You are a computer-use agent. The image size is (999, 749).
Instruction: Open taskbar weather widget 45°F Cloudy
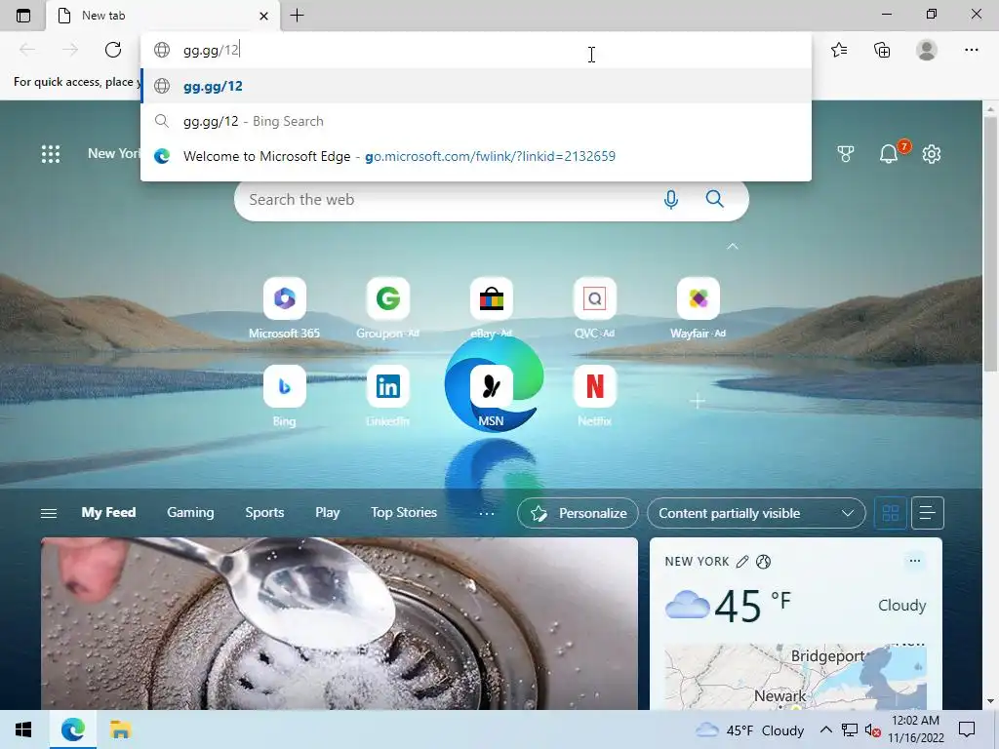click(x=750, y=730)
